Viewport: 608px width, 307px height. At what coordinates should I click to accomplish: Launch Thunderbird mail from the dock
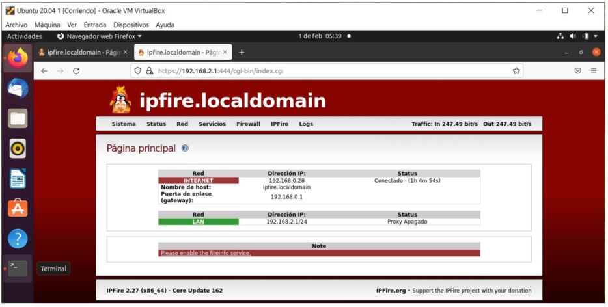pyautogui.click(x=18, y=88)
